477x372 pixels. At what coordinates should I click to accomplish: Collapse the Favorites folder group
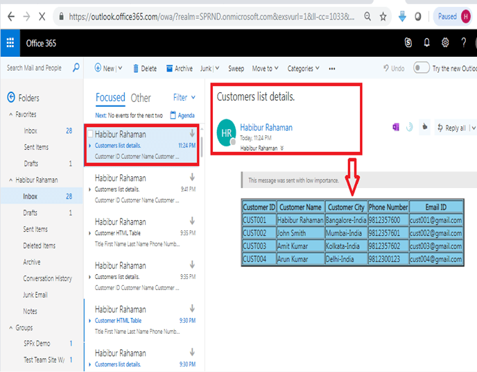[x=11, y=115]
